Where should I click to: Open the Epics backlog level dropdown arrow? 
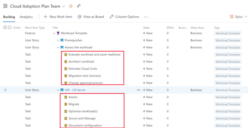pyautogui.click(x=246, y=17)
